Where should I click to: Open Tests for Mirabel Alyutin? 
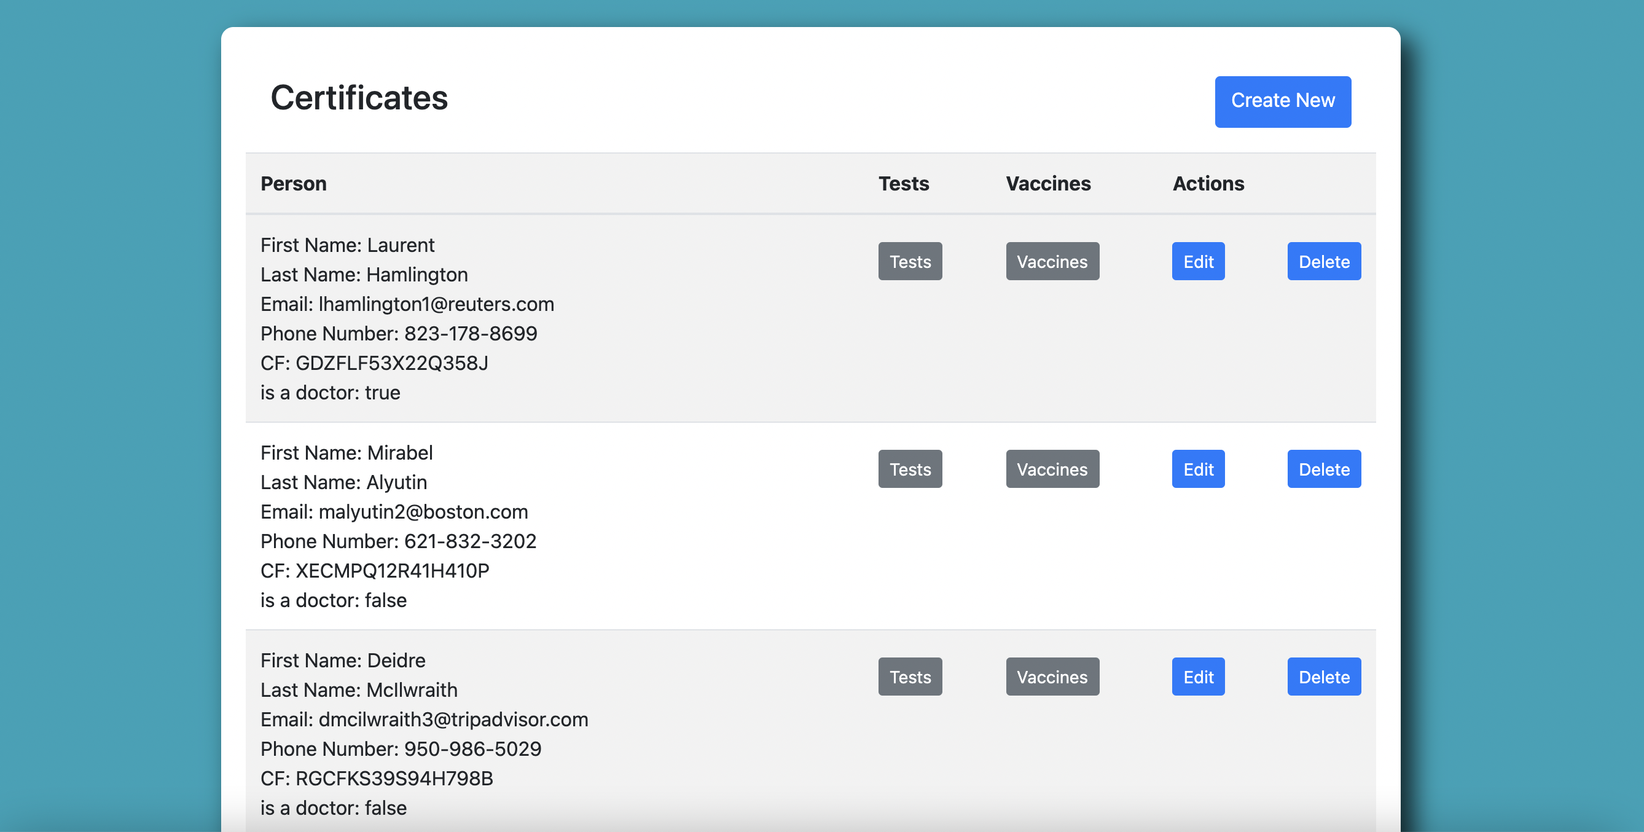coord(909,469)
